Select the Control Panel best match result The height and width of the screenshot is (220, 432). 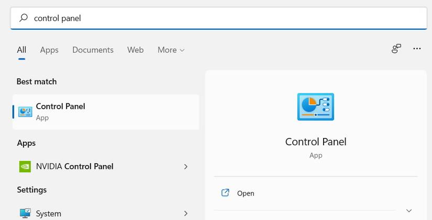[x=106, y=111]
